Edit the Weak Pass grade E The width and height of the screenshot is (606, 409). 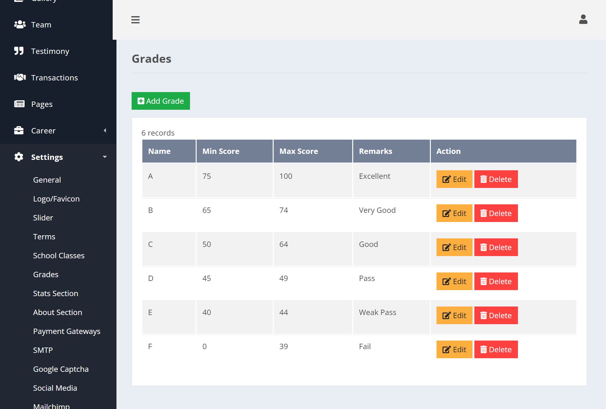(x=454, y=315)
